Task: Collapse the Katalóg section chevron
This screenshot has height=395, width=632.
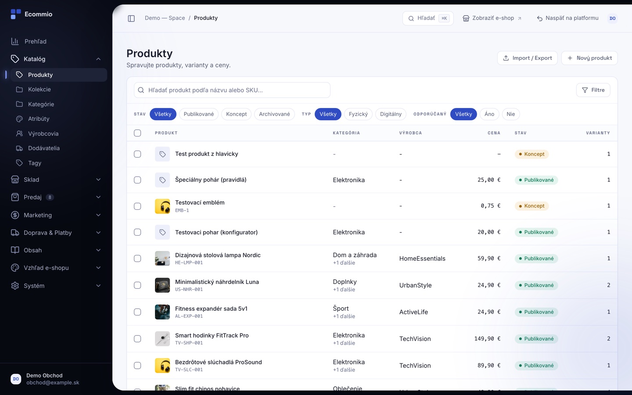Action: (98, 59)
